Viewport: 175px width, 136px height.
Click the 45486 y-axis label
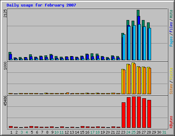(5, 101)
